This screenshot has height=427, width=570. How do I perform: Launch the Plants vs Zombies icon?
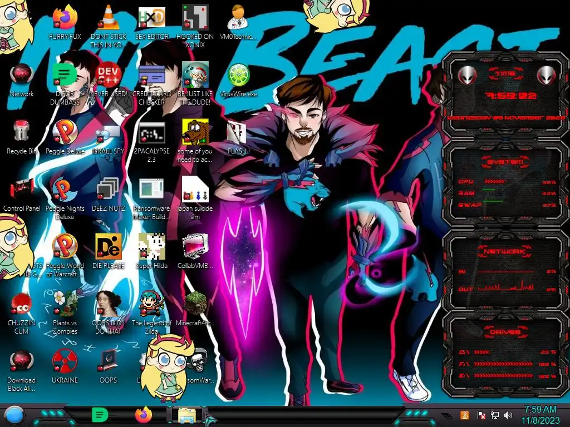click(65, 304)
